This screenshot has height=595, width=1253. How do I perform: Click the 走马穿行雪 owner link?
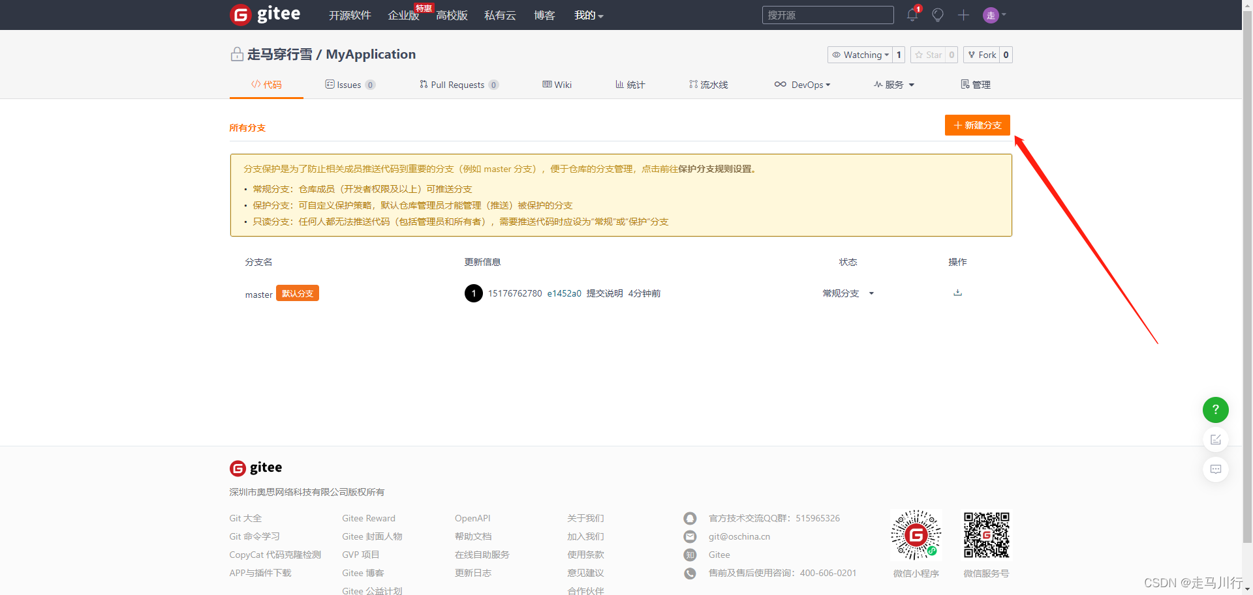pos(279,54)
